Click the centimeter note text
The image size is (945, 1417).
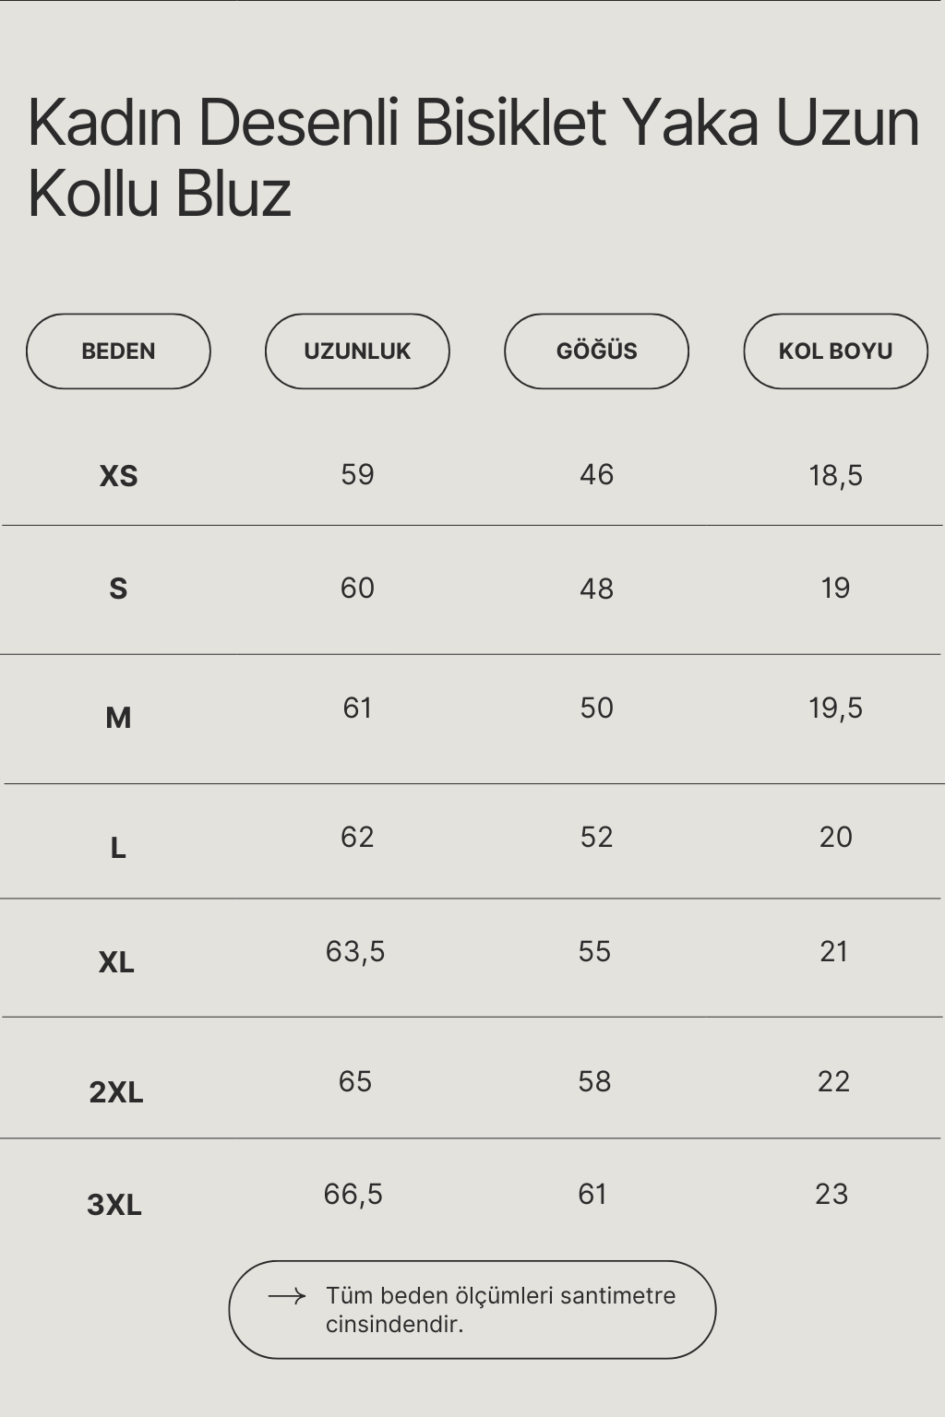500,1309
